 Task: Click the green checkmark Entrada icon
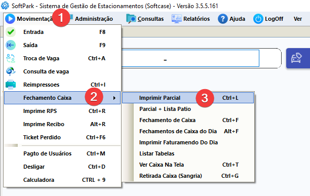pyautogui.click(x=11, y=32)
